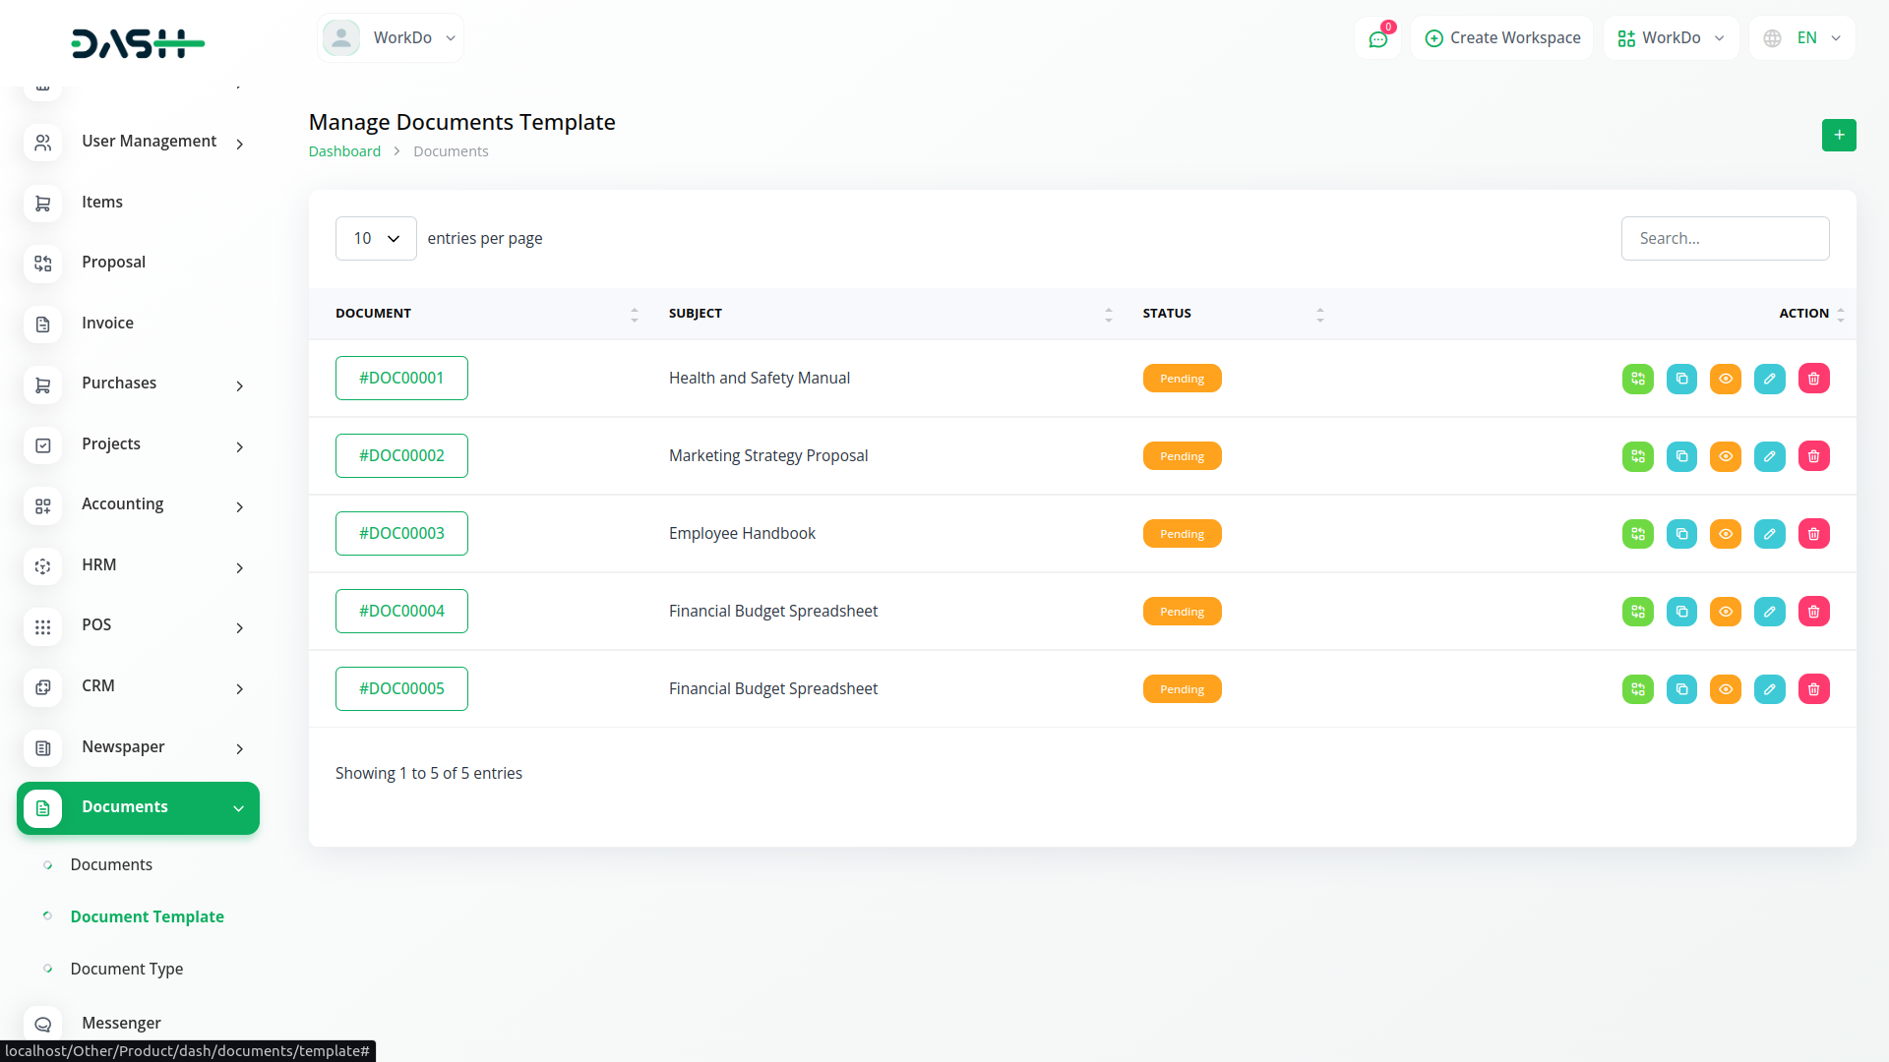
Task: Expand the HRM sidebar section
Action: [x=138, y=565]
